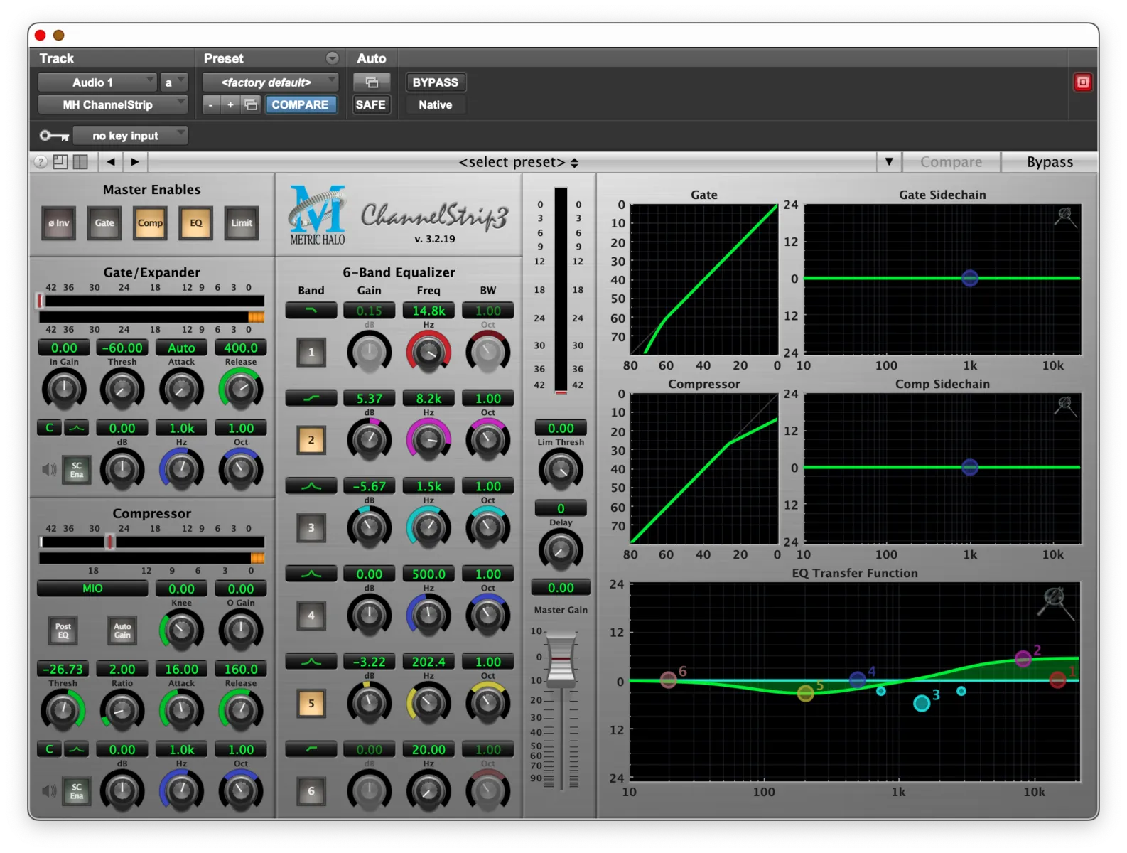Click the Compressor sidechain listen speaker icon

tap(49, 790)
